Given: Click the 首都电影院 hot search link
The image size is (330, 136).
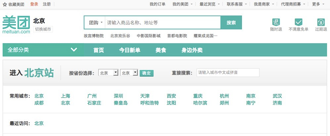Looking at the screenshot, I should (177, 36).
